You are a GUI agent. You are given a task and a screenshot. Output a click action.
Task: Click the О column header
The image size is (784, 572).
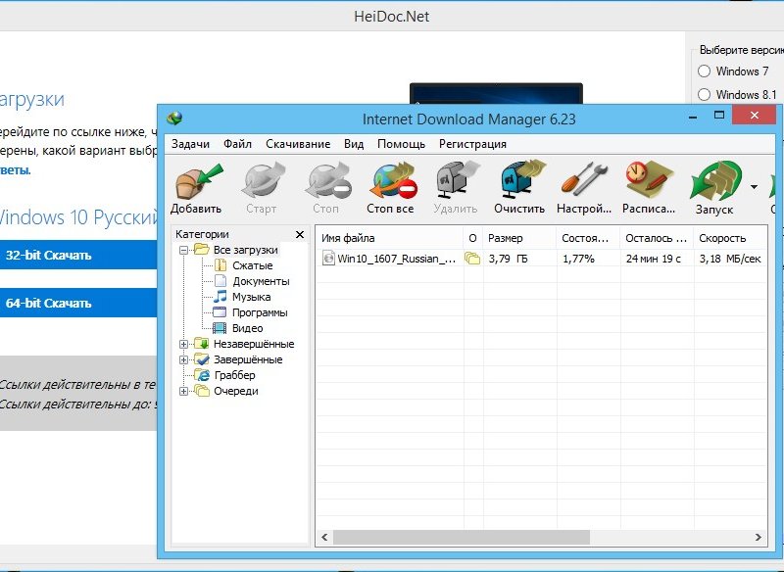[473, 238]
